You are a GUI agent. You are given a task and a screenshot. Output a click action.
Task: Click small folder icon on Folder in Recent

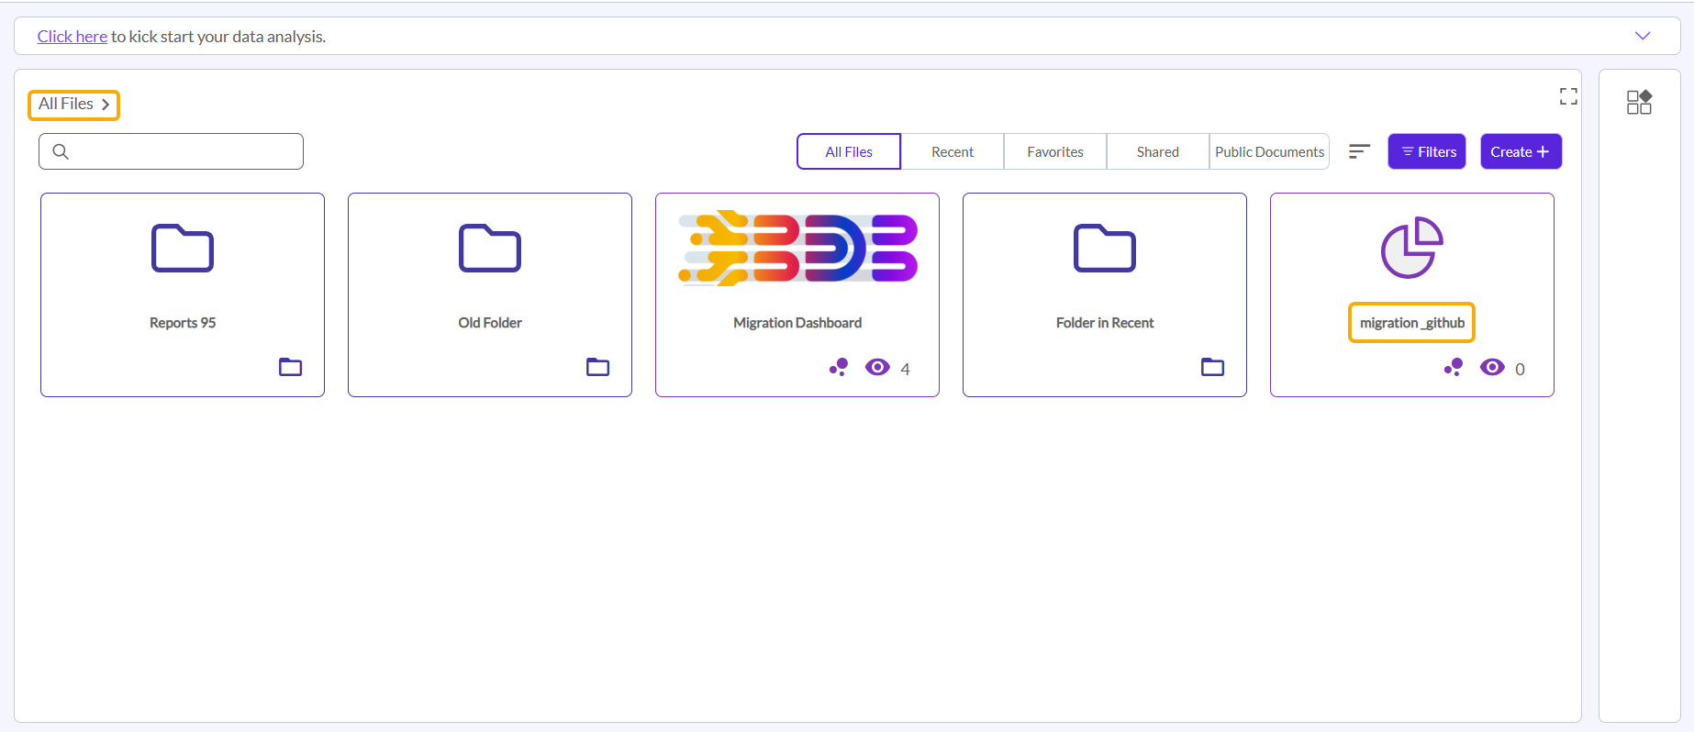(1212, 367)
